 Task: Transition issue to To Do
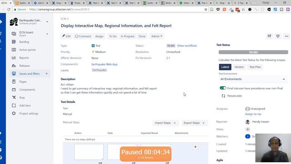tap(113, 36)
